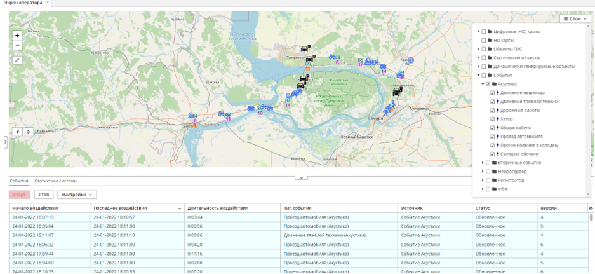The width and height of the screenshot is (595, 274).
Task: Click the navigation arrow location icon
Action: [17, 132]
